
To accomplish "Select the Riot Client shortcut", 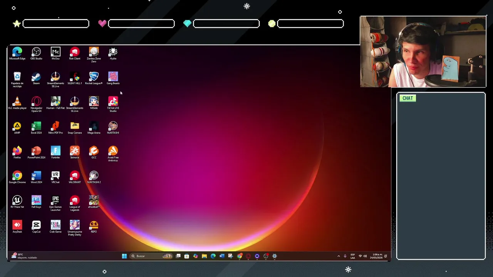I will 75,53.
